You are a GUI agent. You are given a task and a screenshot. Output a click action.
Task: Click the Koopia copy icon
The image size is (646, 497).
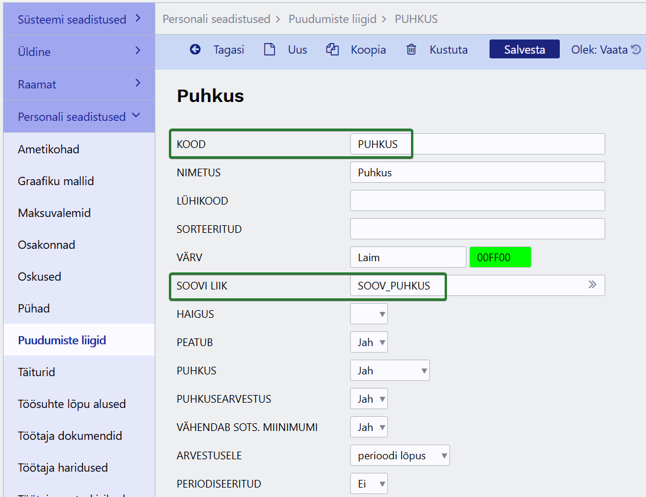[333, 50]
